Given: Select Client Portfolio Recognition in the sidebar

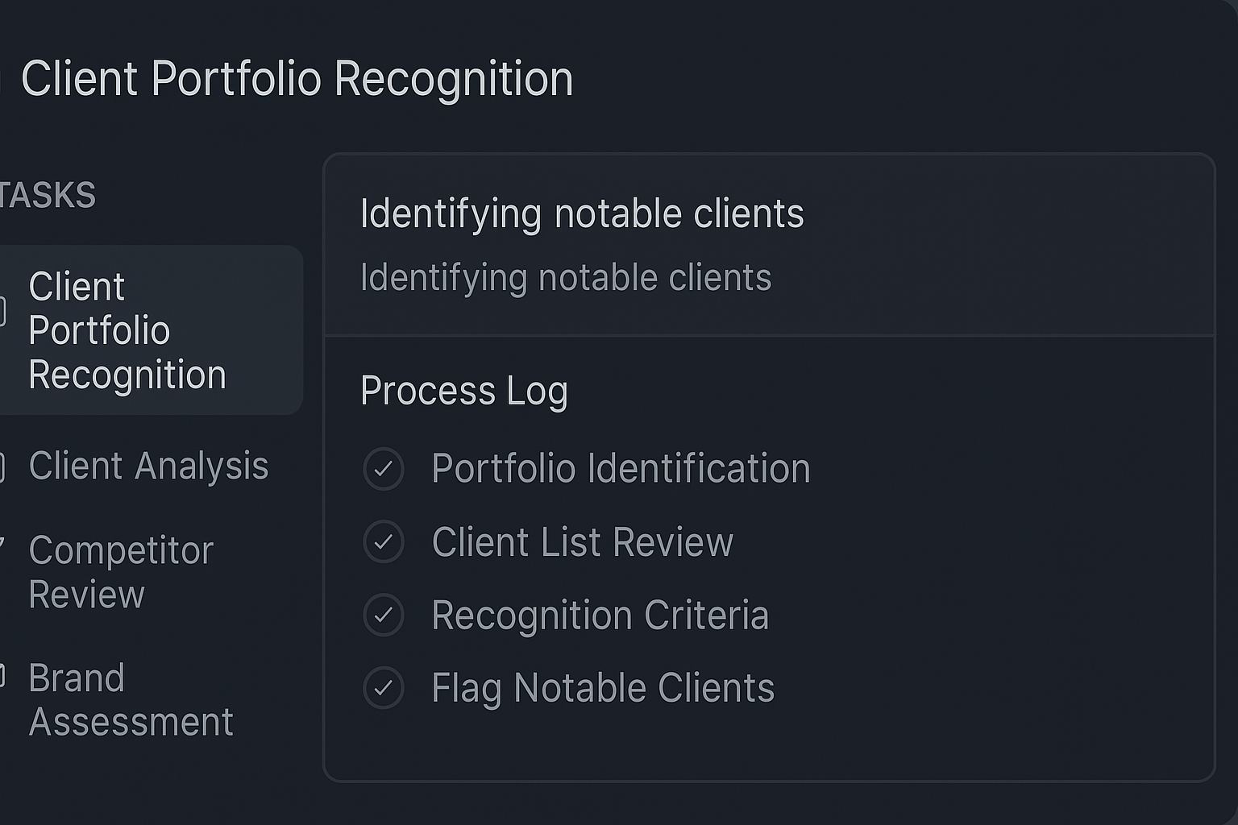Looking at the screenshot, I should tap(127, 330).
